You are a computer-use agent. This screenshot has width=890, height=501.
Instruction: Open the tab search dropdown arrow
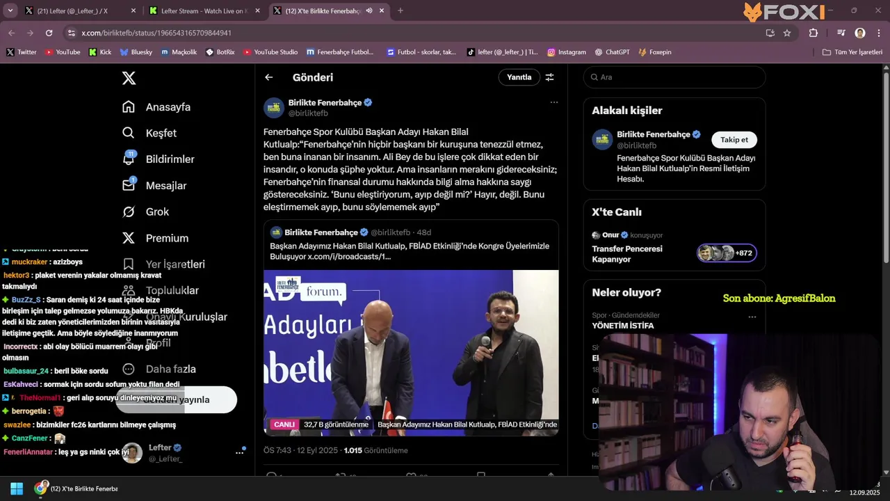click(x=10, y=10)
